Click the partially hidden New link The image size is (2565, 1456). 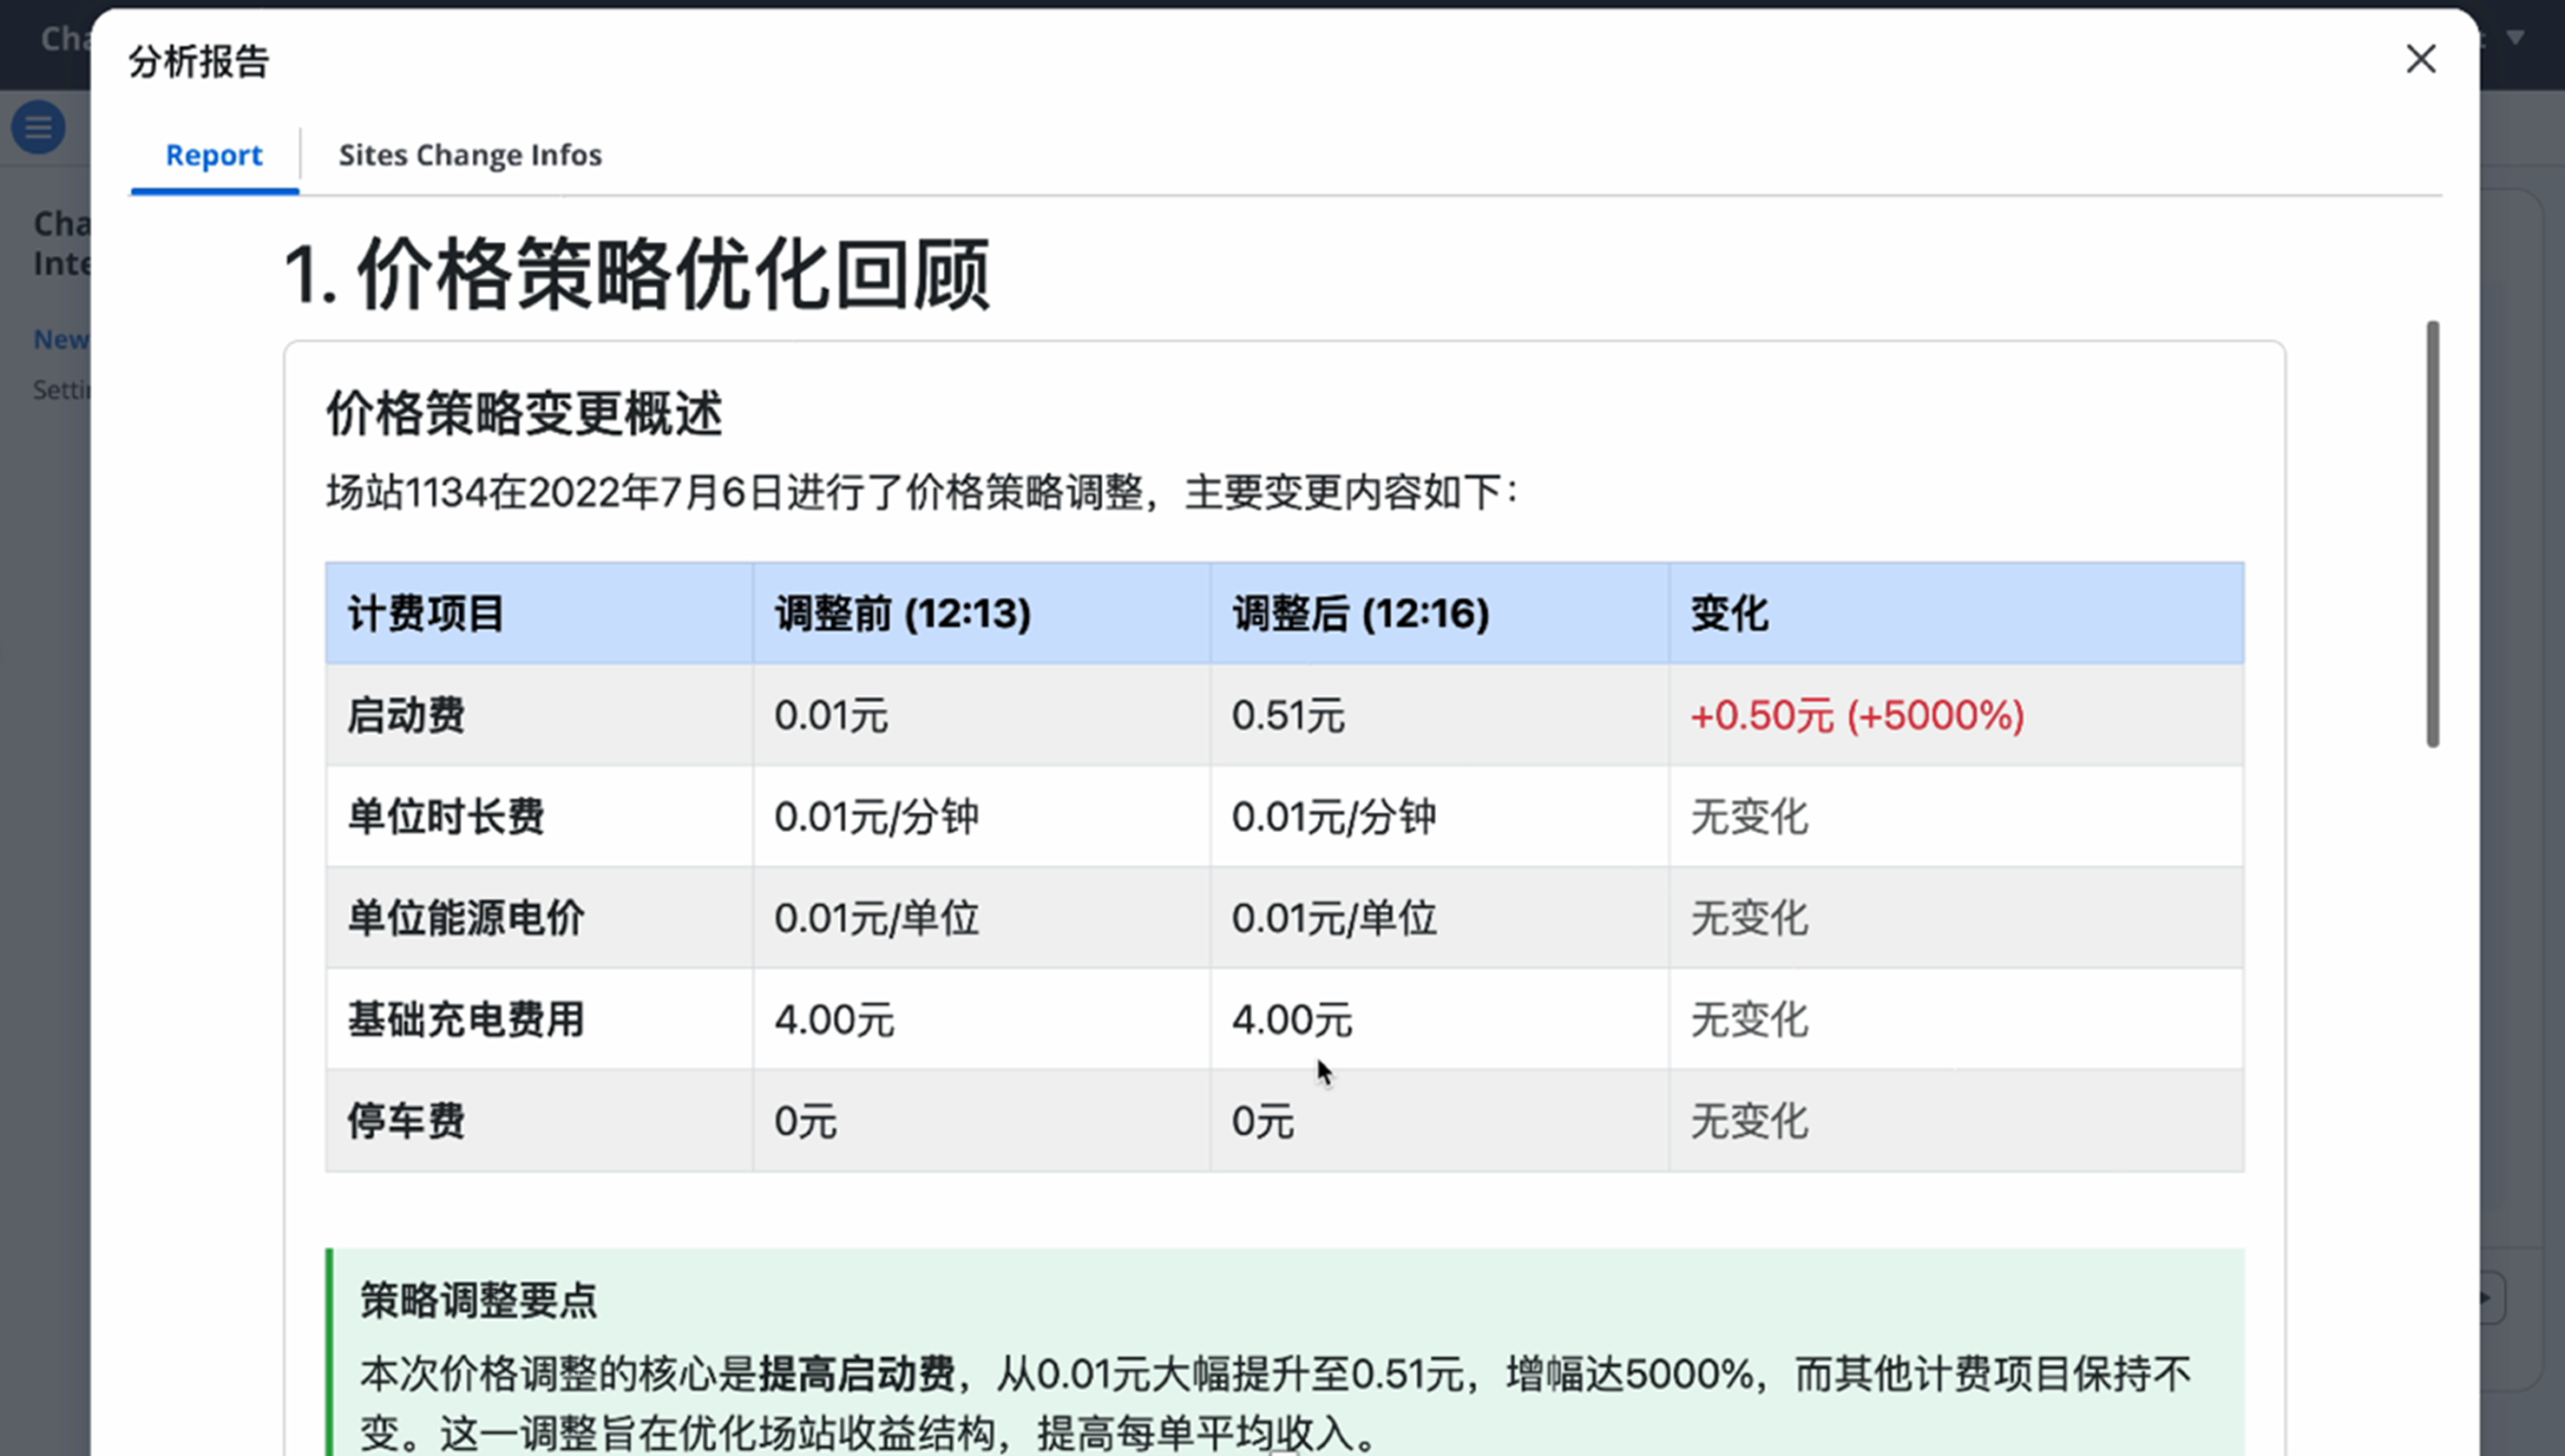click(x=60, y=340)
